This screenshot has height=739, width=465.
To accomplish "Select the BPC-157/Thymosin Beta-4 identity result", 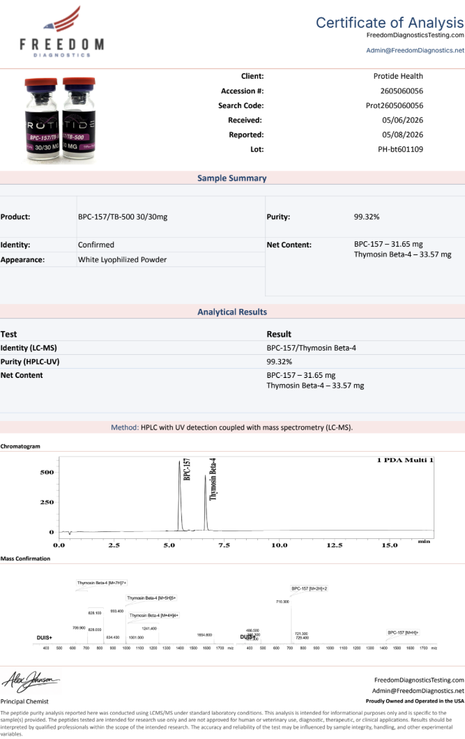I will point(312,348).
